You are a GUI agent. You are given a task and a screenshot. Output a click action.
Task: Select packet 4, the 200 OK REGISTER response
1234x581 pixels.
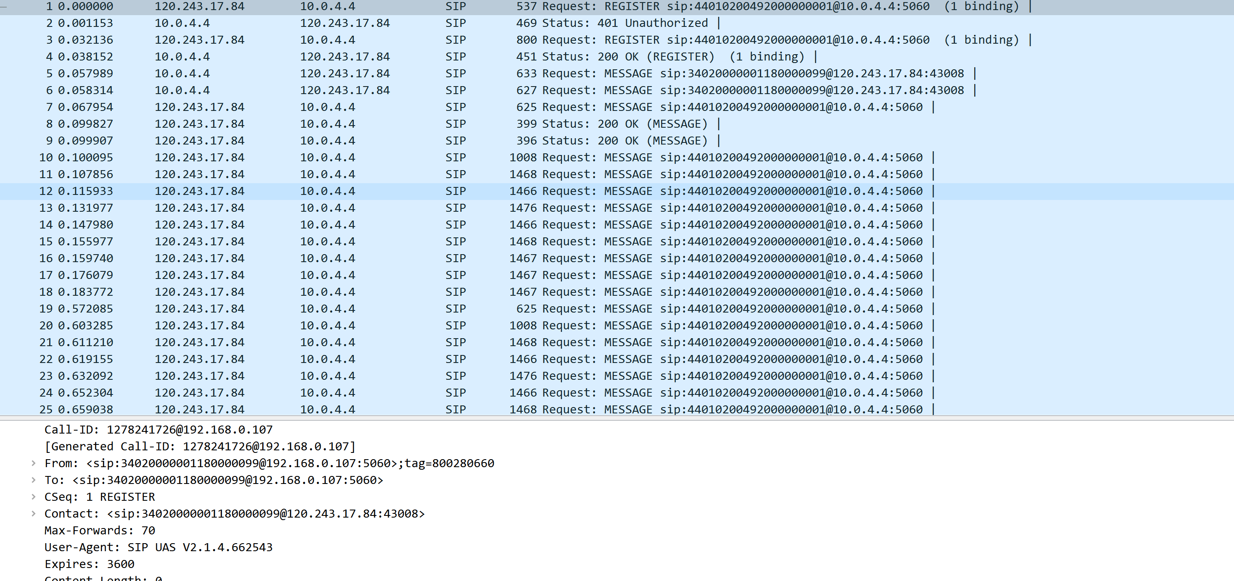287,56
